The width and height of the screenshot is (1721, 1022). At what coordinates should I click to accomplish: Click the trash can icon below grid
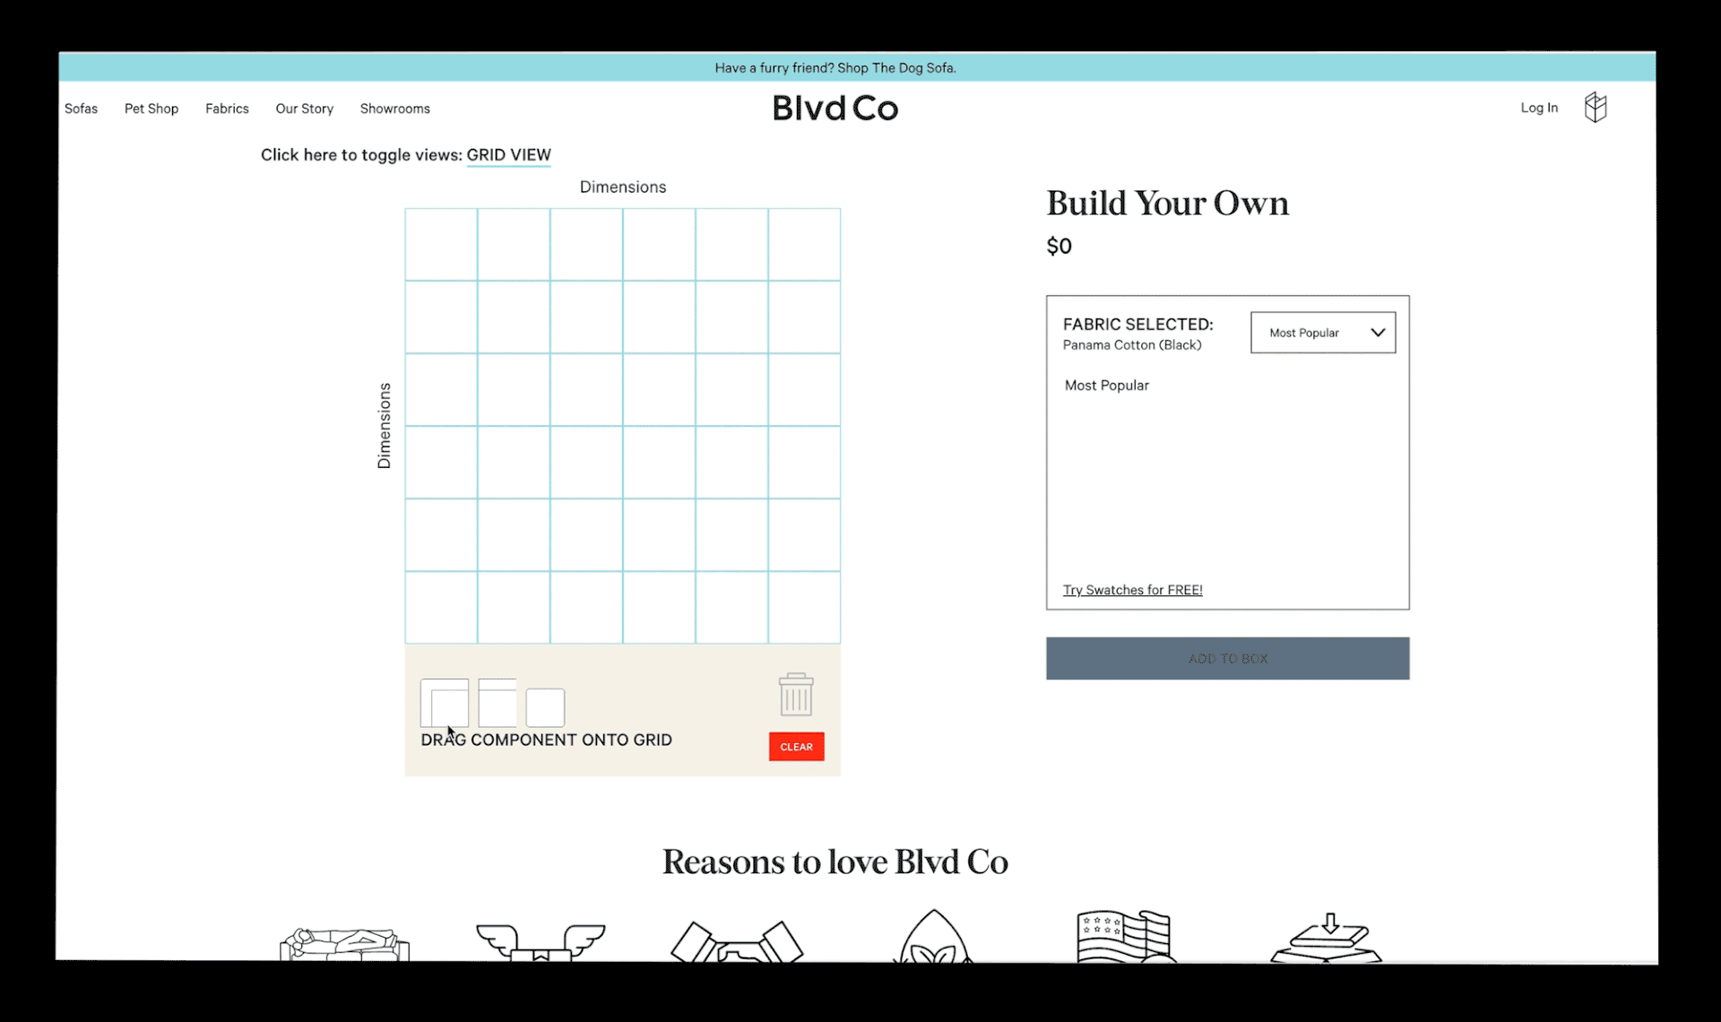[x=796, y=695]
